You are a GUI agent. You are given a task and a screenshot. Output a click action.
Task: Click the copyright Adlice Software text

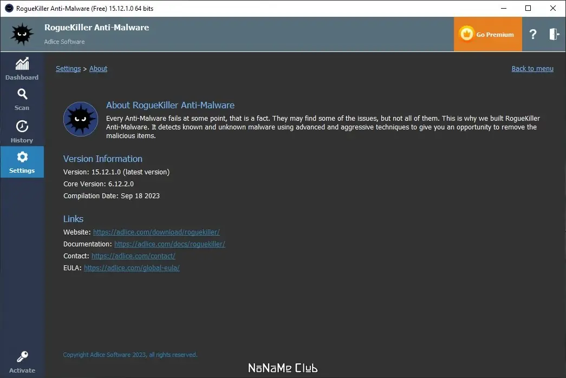(131, 355)
